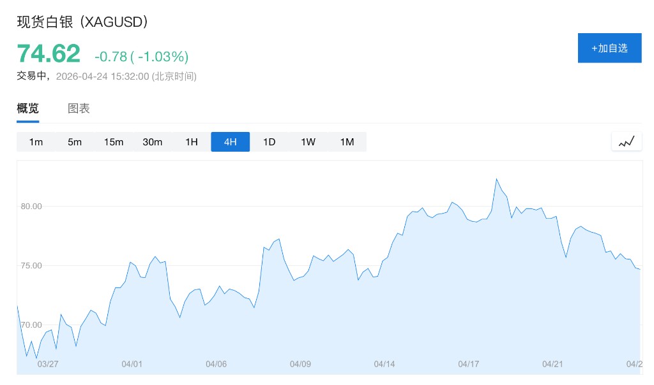The width and height of the screenshot is (654, 385).
Task: Click the 04/09 date axis label
Action: [x=300, y=364]
